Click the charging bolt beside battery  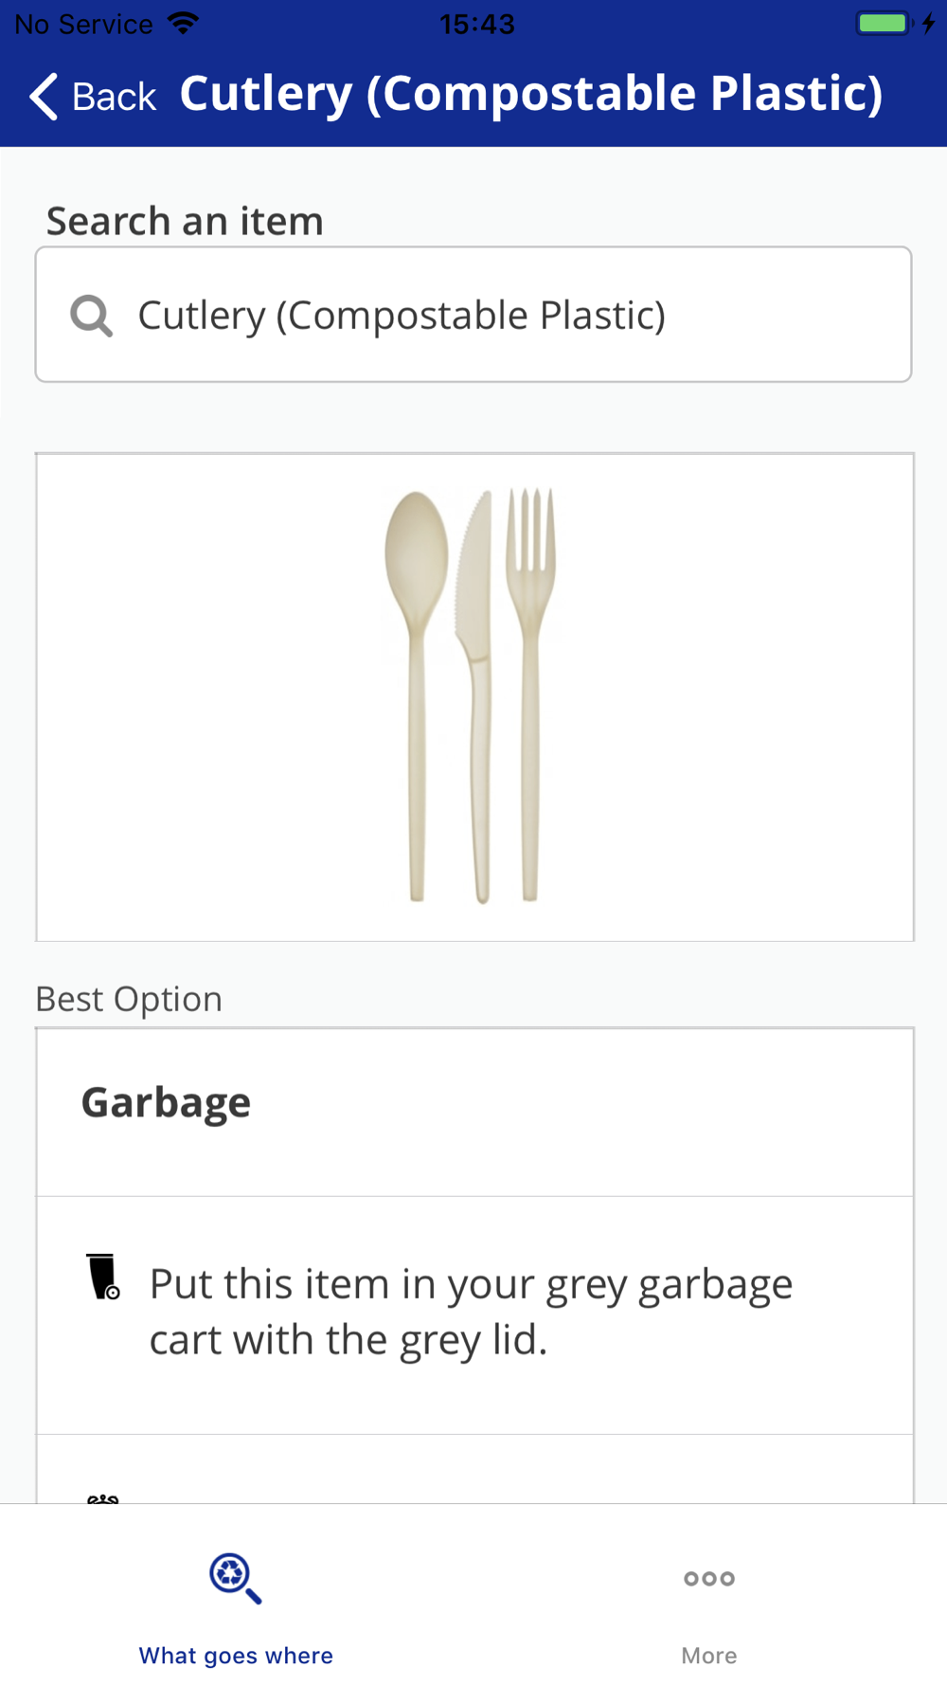tap(928, 23)
